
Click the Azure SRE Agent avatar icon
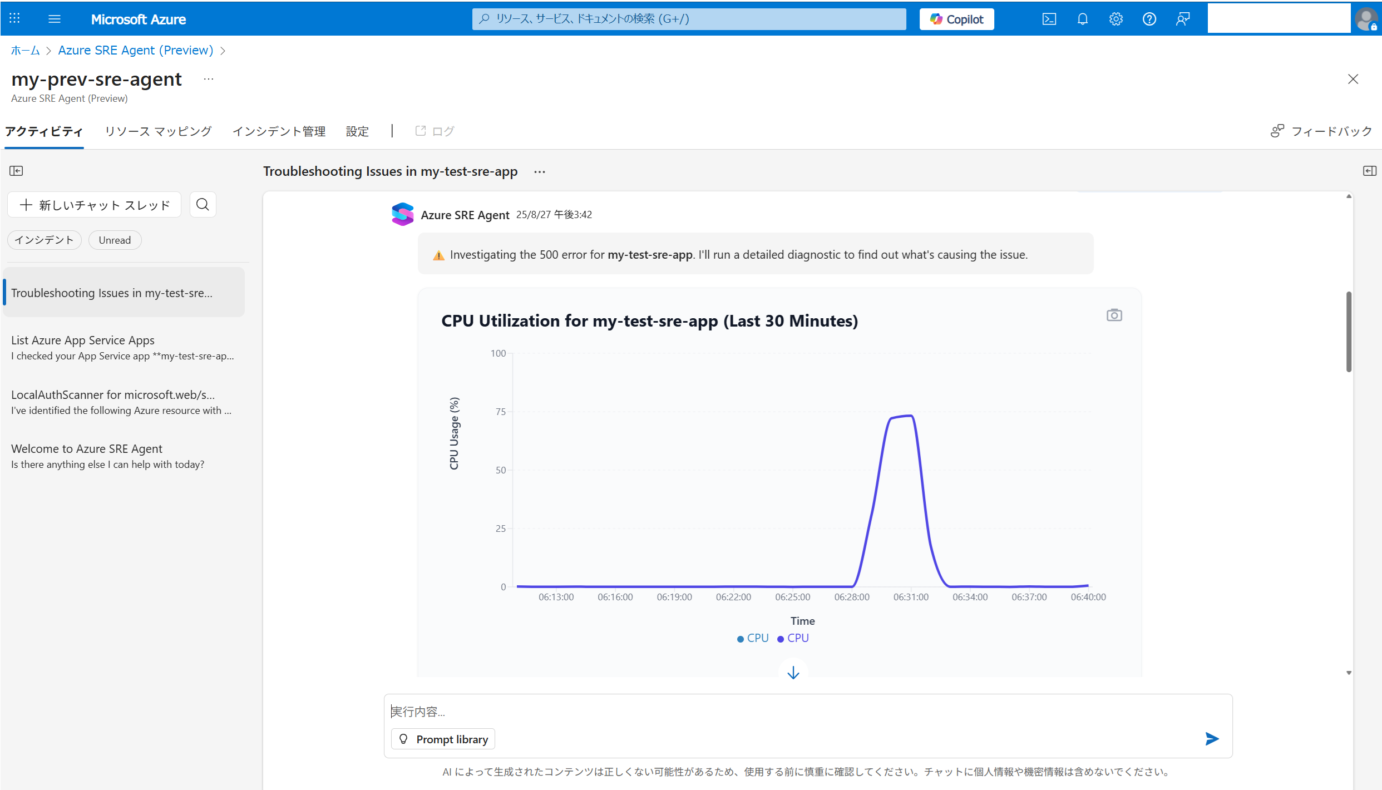[403, 214]
